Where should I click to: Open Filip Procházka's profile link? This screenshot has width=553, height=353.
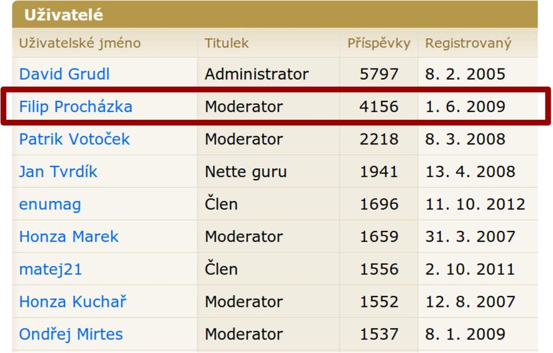point(75,107)
